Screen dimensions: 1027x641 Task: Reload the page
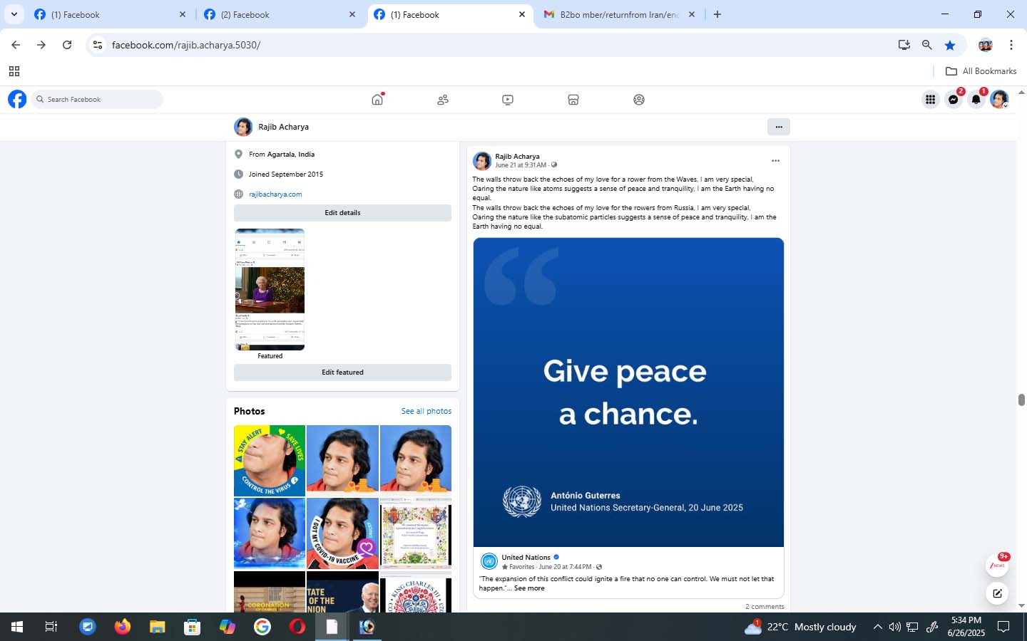67,45
